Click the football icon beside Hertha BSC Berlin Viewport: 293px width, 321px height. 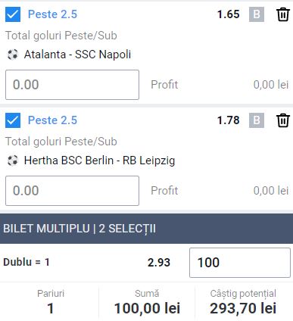[13, 160]
